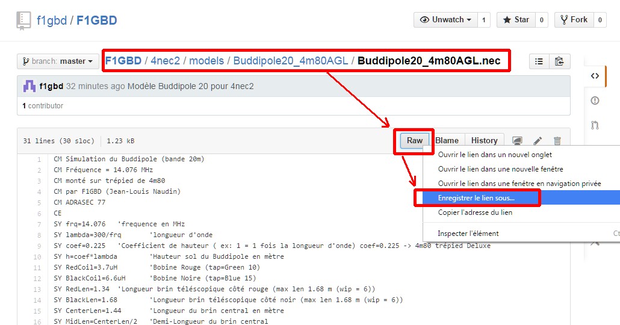Click code line SY MidLen=CenterLen/2
The height and width of the screenshot is (325, 620).
[161, 321]
